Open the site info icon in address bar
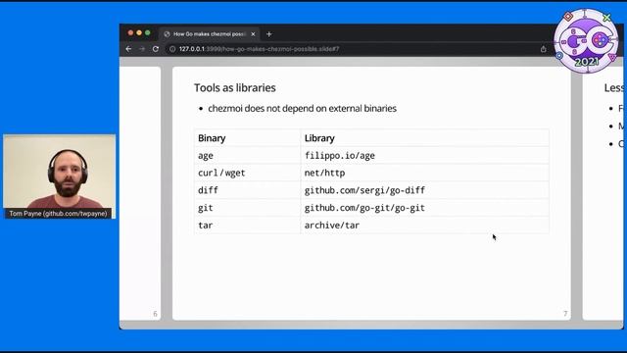Screen dimensions: 627x353 click(x=172, y=49)
